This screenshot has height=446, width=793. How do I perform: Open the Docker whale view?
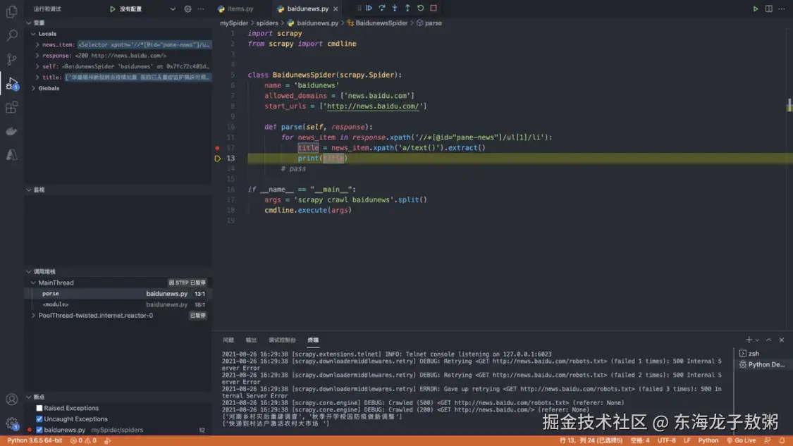coord(12,132)
